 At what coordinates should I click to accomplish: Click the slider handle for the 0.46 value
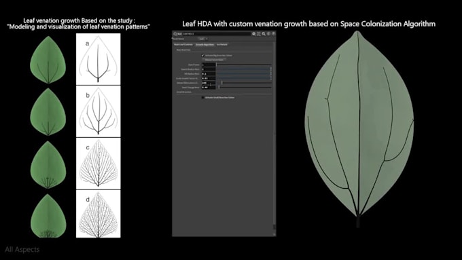click(x=219, y=88)
